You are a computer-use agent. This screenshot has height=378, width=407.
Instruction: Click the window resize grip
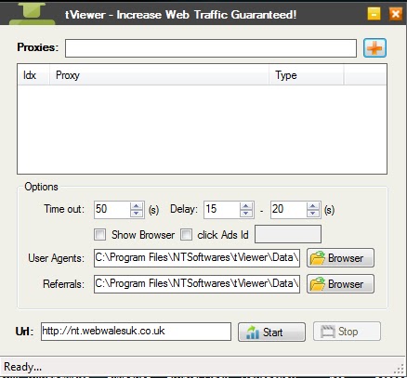pos(400,369)
